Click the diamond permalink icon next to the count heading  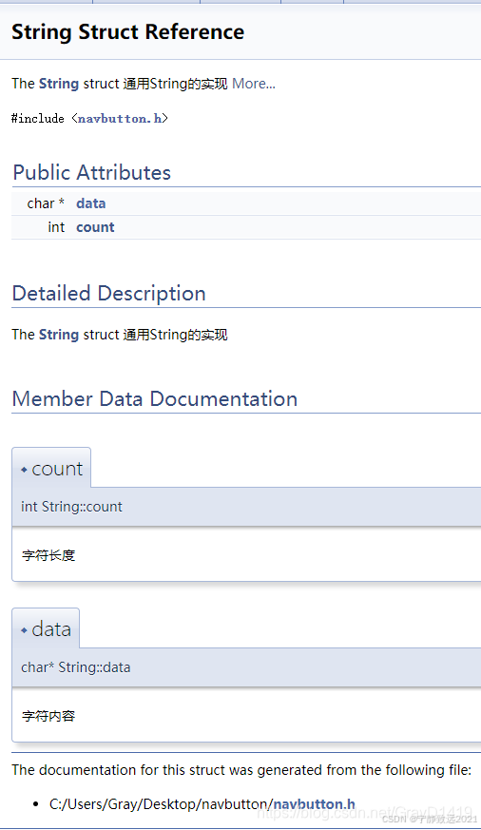point(24,470)
